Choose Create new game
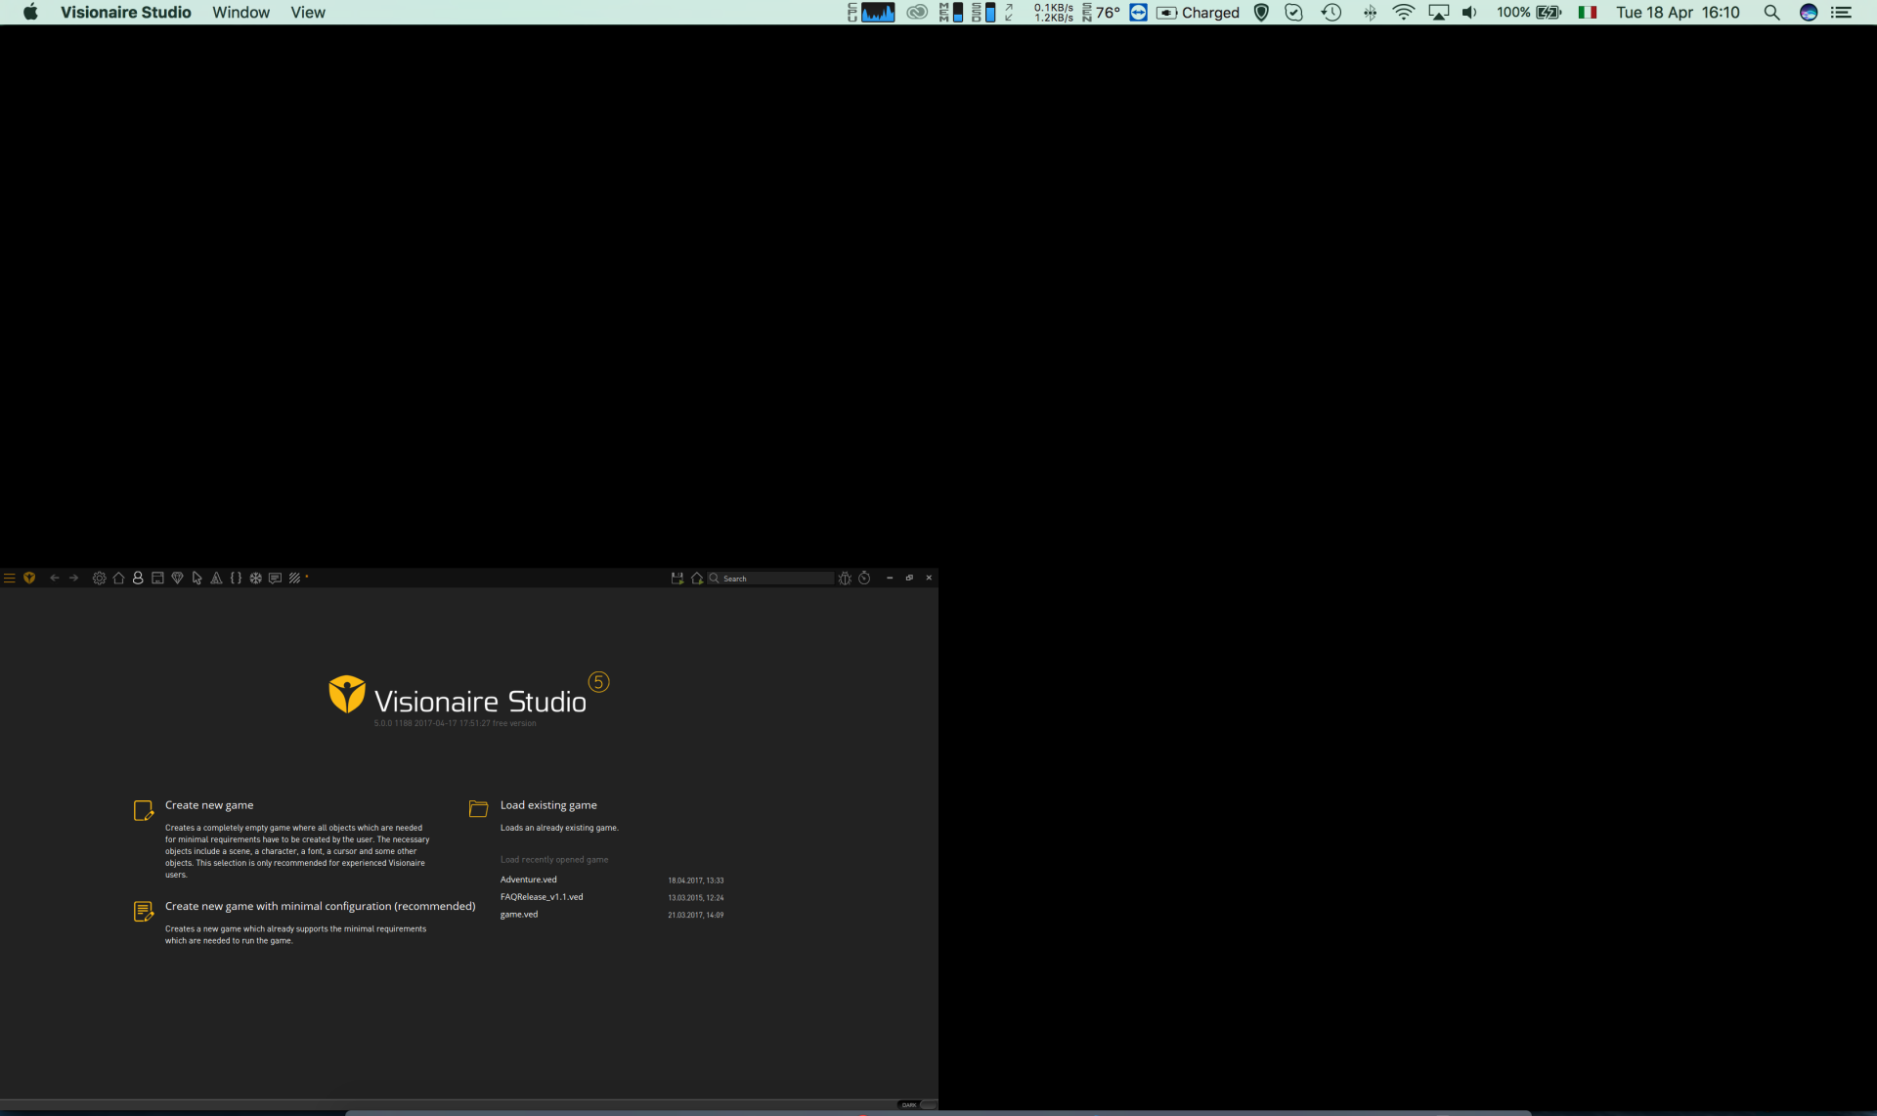Image resolution: width=1877 pixels, height=1116 pixels. pos(209,805)
